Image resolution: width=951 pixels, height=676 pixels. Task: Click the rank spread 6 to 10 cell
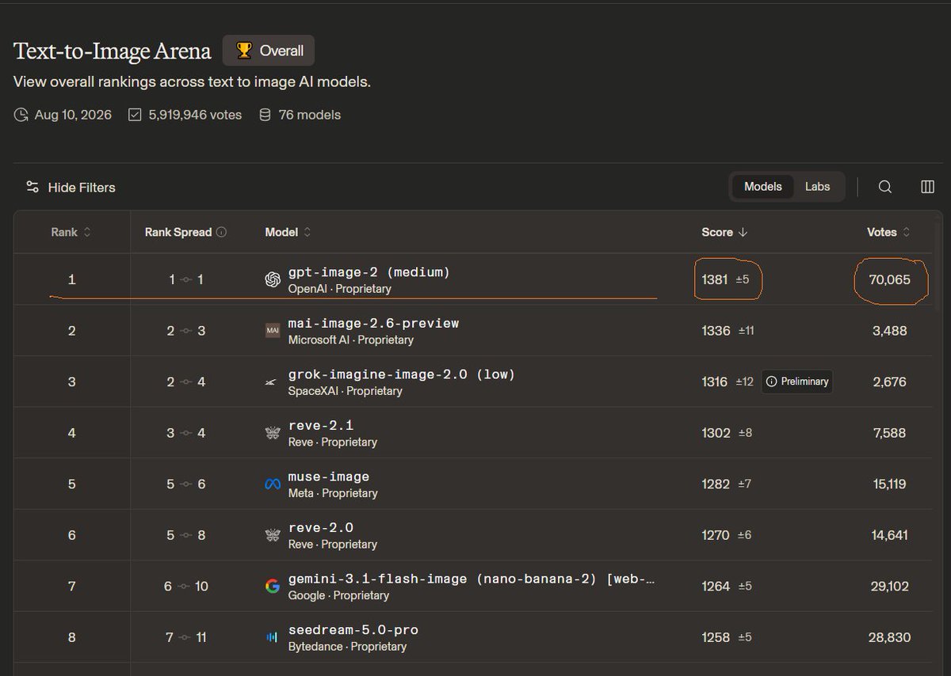[x=185, y=587]
